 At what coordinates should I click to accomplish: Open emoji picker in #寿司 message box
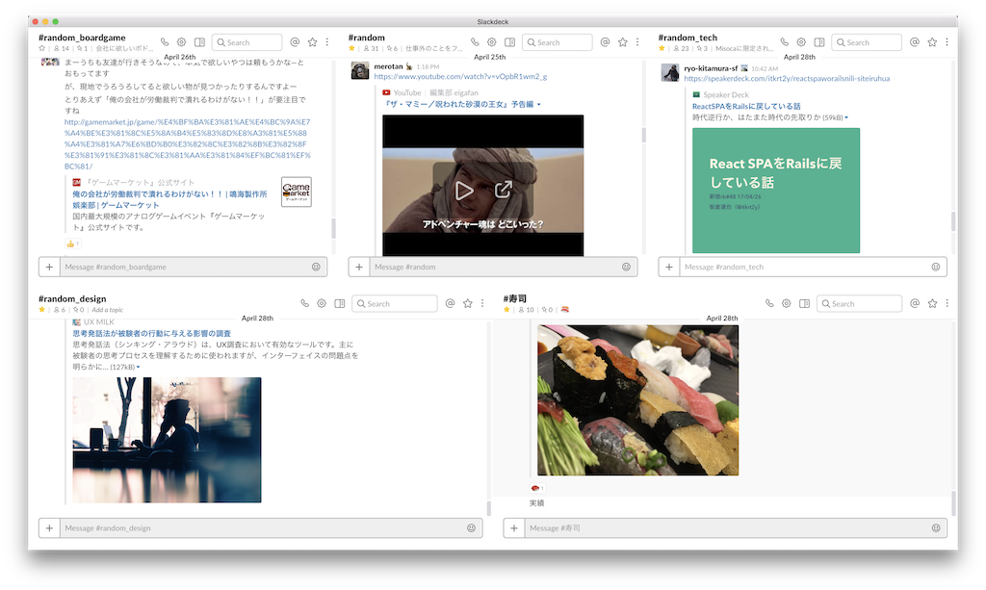(936, 528)
